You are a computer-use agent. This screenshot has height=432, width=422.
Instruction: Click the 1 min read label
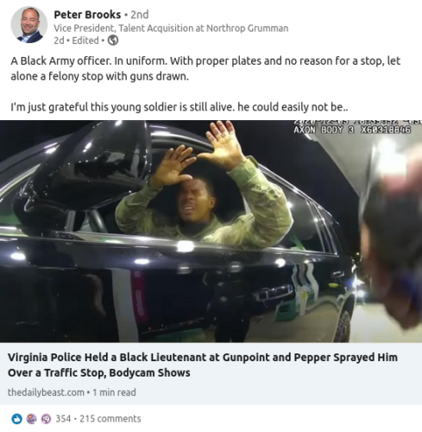[114, 392]
